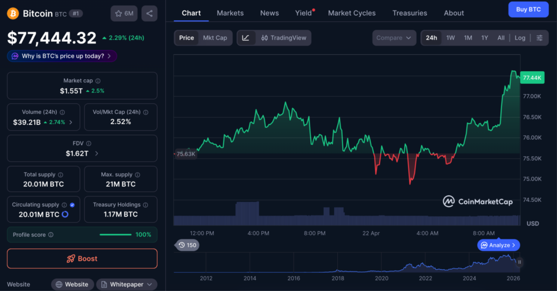Click the star watchlist button showing 6M

click(x=124, y=13)
